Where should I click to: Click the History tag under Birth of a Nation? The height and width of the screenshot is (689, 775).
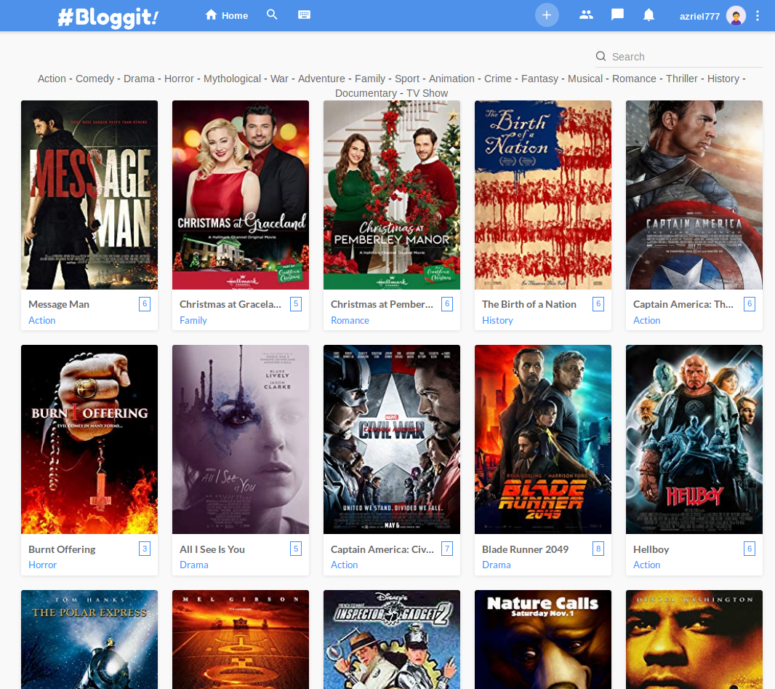point(497,320)
